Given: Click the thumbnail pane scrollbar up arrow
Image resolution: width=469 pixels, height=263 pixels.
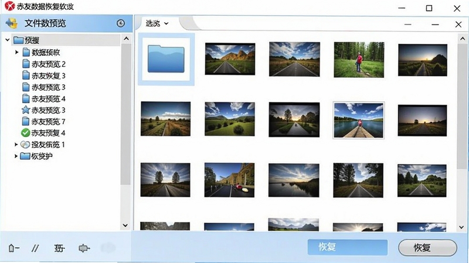Looking at the screenshot, I should coord(462,39).
